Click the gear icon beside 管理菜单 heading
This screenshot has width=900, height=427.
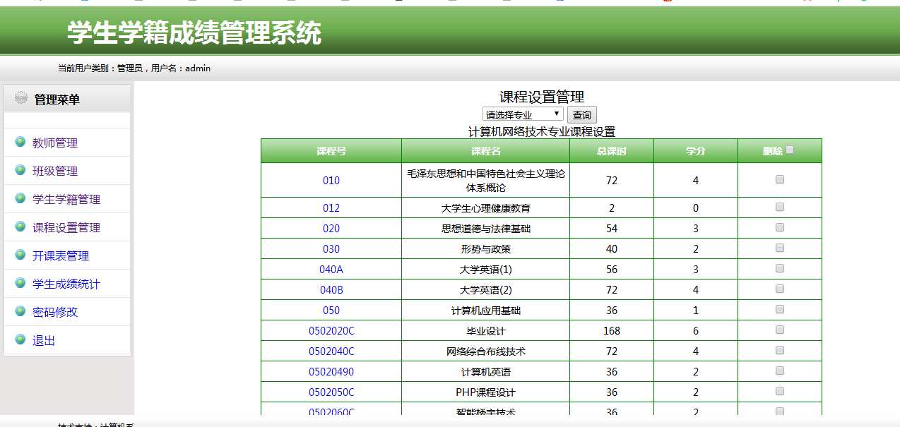pos(21,98)
